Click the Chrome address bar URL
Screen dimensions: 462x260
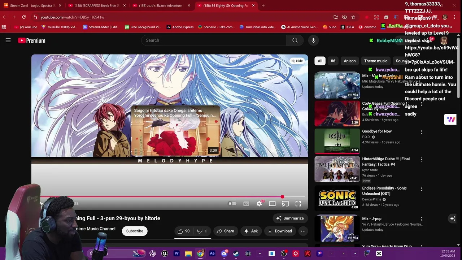click(x=73, y=17)
